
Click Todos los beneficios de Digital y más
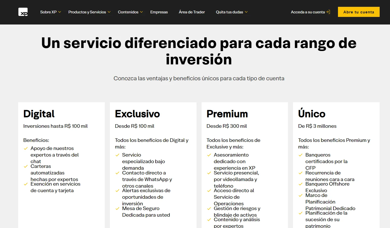(152, 143)
